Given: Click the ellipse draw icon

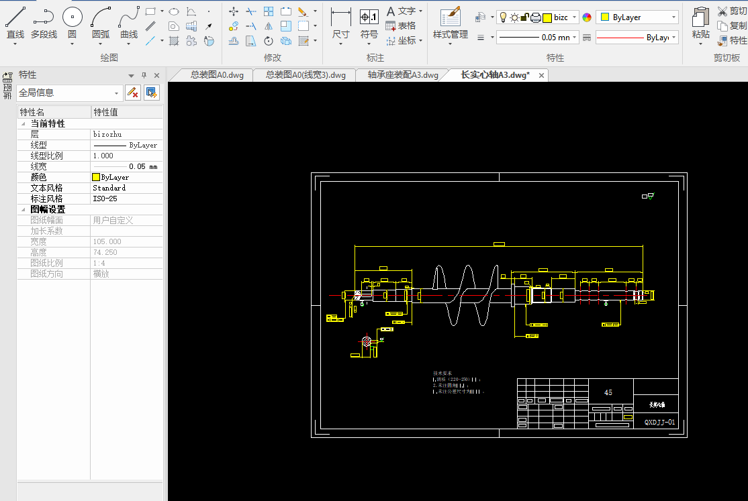Looking at the screenshot, I should (x=174, y=11).
